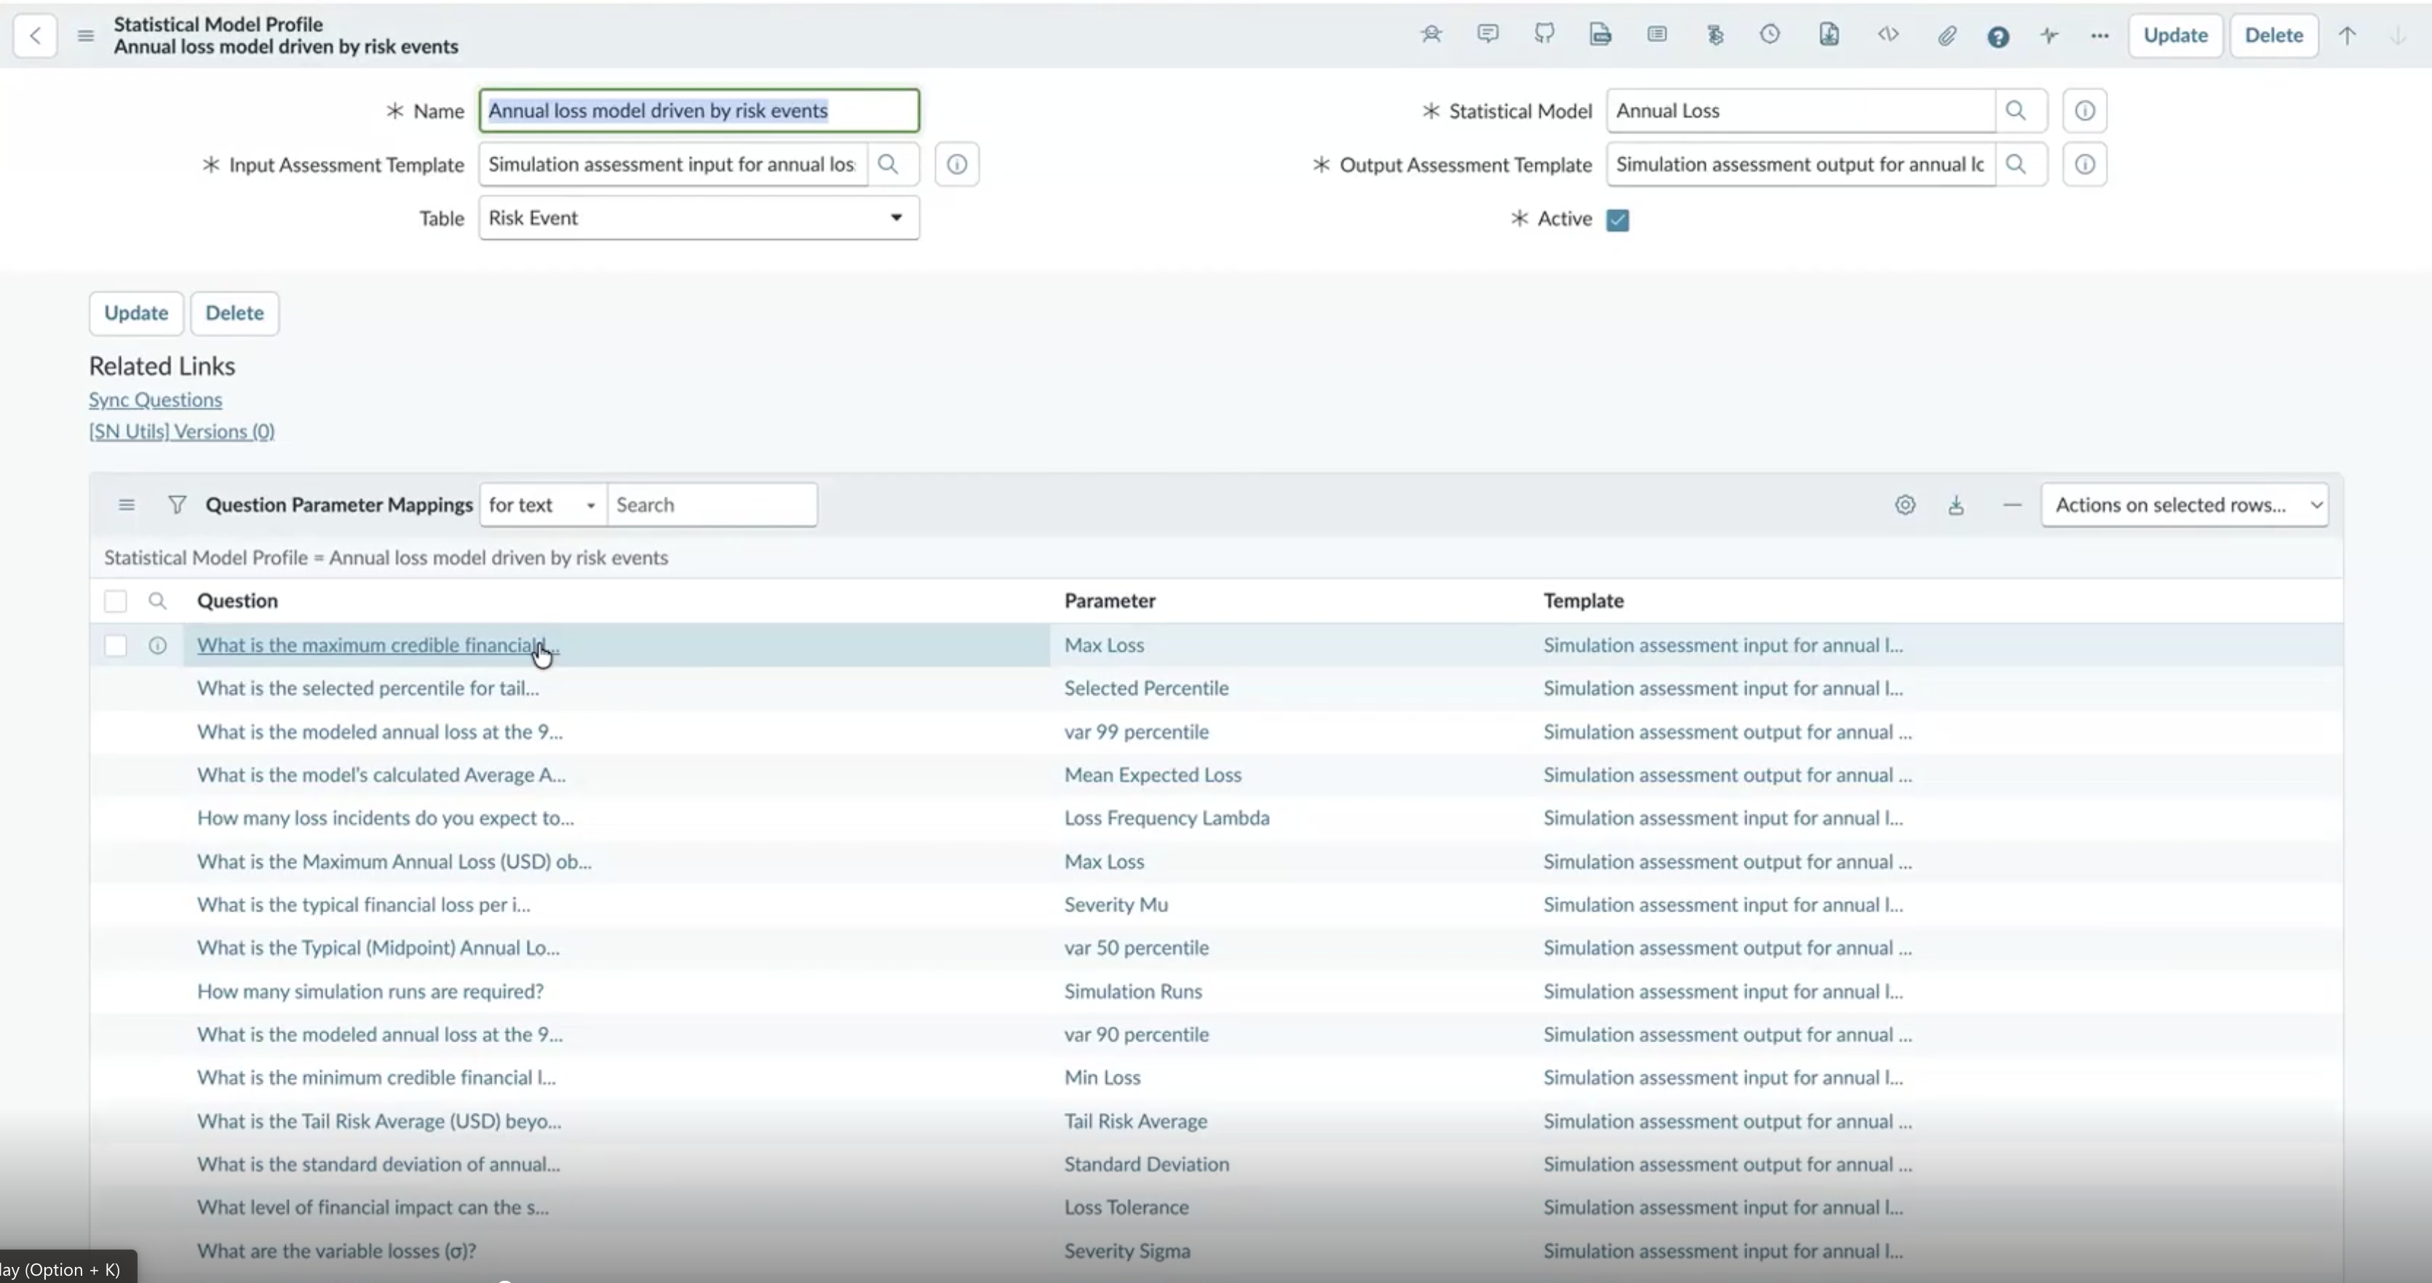
Task: Go to previous record with up arrow
Action: click(2347, 36)
